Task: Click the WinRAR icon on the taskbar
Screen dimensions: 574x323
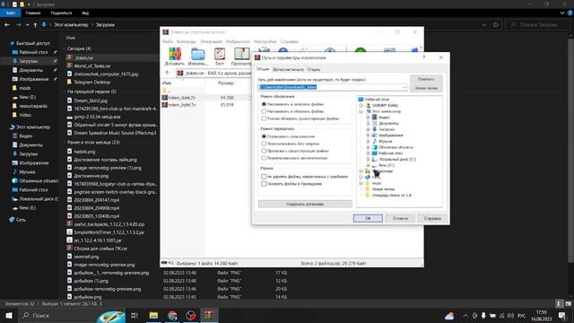Action: 209,315
